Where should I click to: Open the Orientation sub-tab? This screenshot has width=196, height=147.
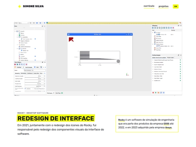click(x=24, y=73)
